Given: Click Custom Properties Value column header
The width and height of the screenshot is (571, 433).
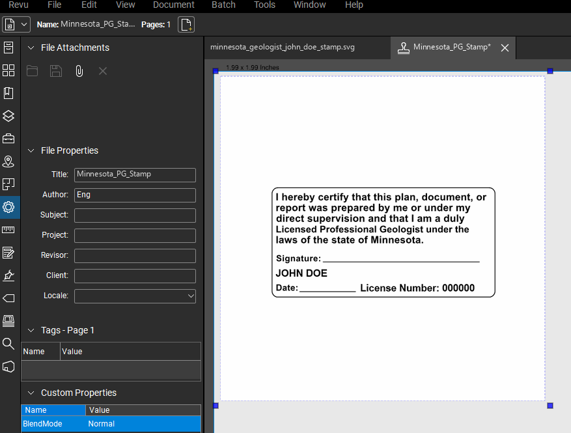Looking at the screenshot, I should 143,410.
